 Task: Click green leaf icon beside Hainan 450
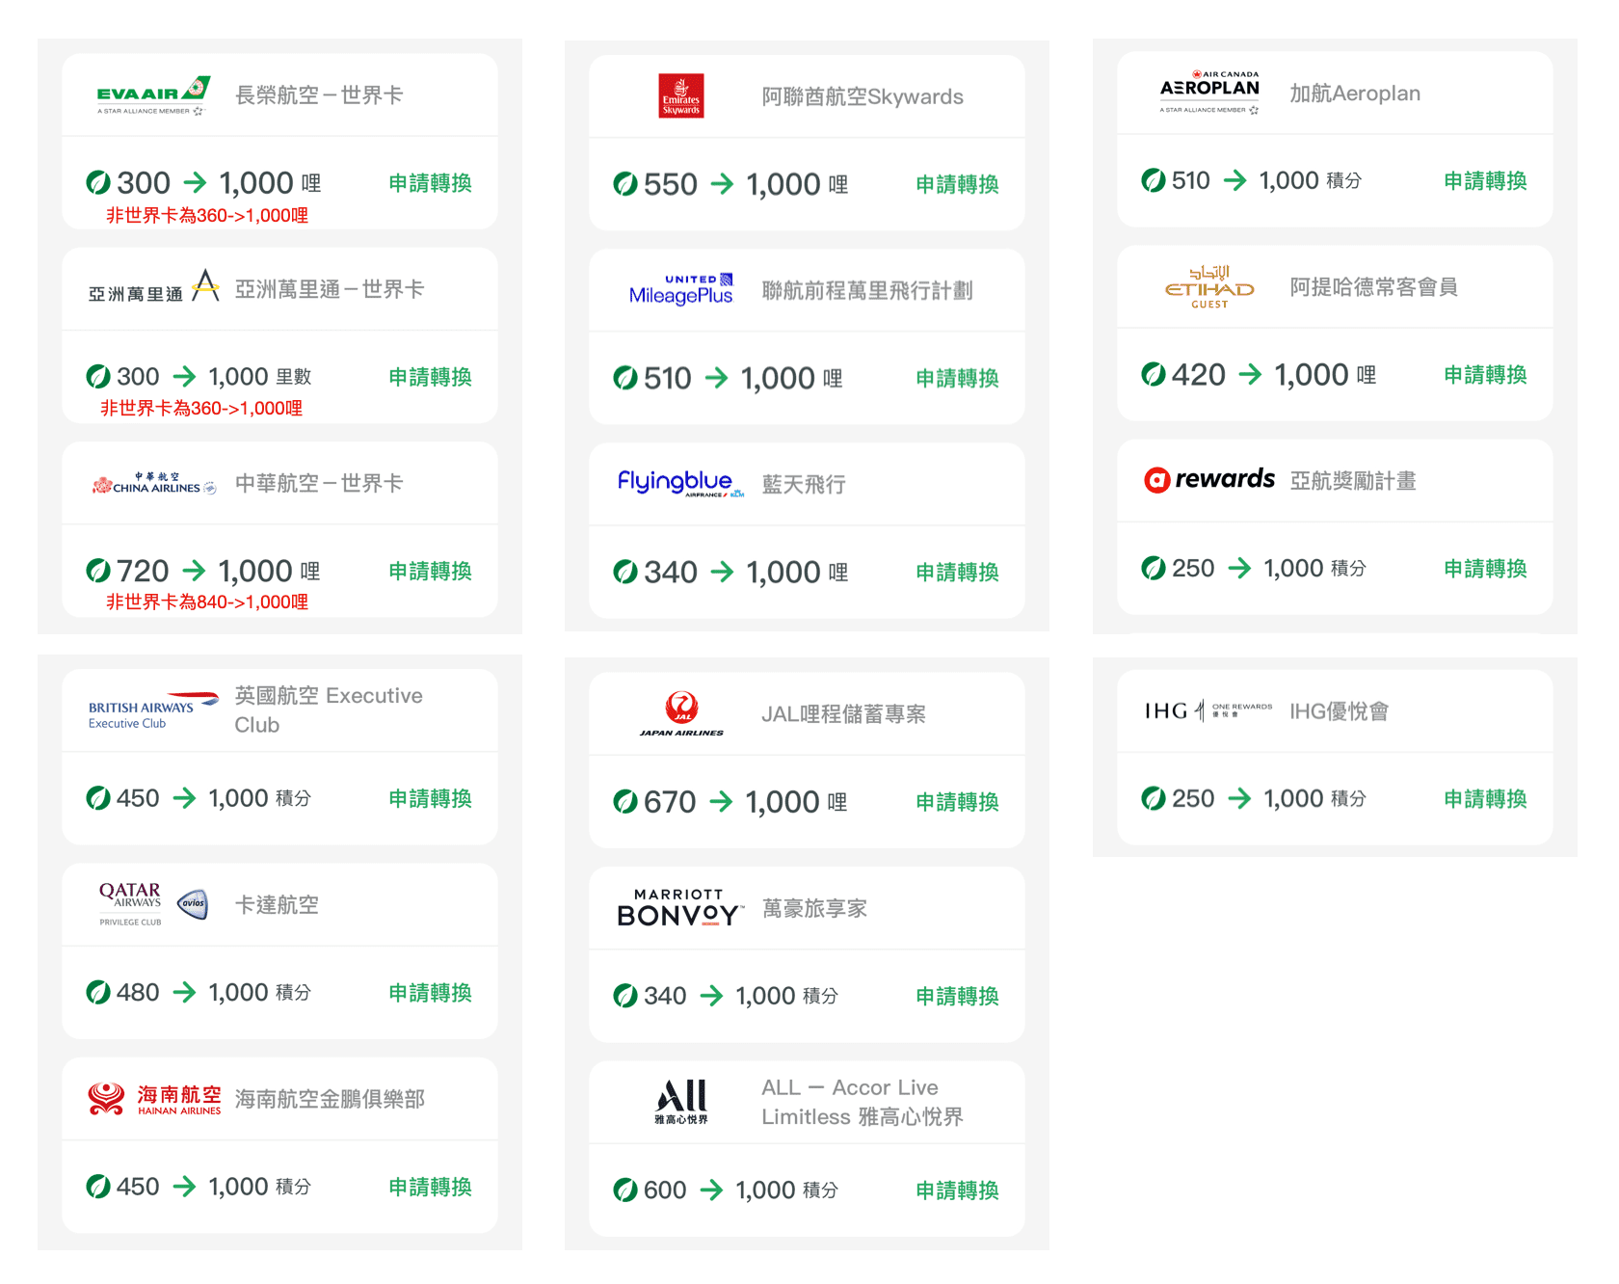tap(98, 1186)
